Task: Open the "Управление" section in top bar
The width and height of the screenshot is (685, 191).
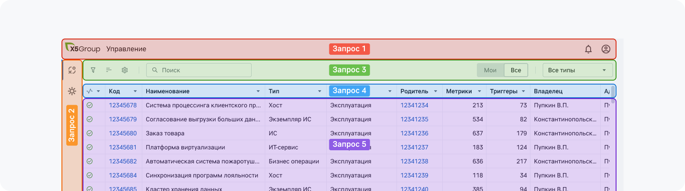Action: click(126, 49)
